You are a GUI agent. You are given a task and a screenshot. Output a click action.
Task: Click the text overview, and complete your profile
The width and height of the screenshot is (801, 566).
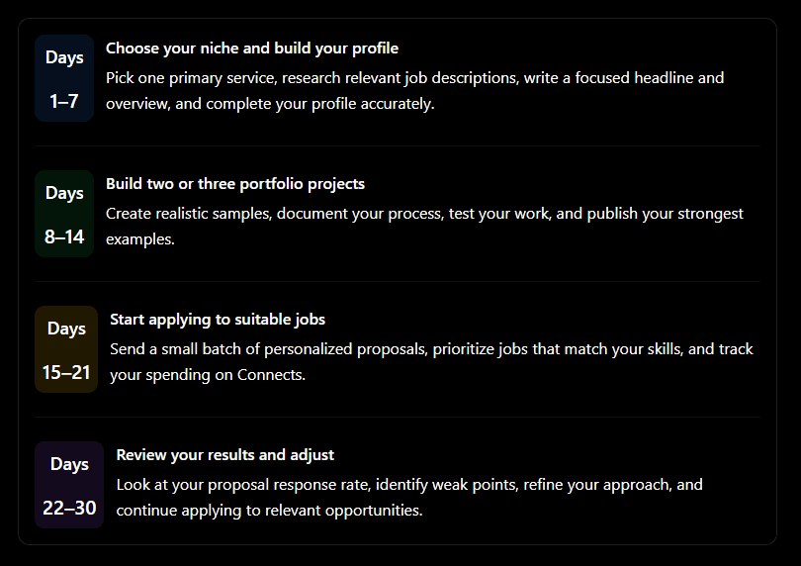(270, 104)
